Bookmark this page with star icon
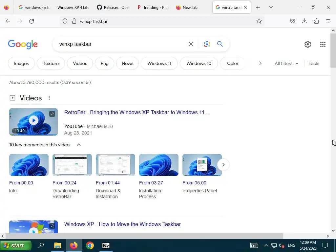Image resolution: width=336 pixels, height=252 pixels. coord(259,21)
